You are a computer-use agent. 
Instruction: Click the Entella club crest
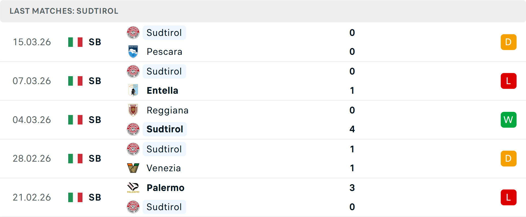click(133, 90)
